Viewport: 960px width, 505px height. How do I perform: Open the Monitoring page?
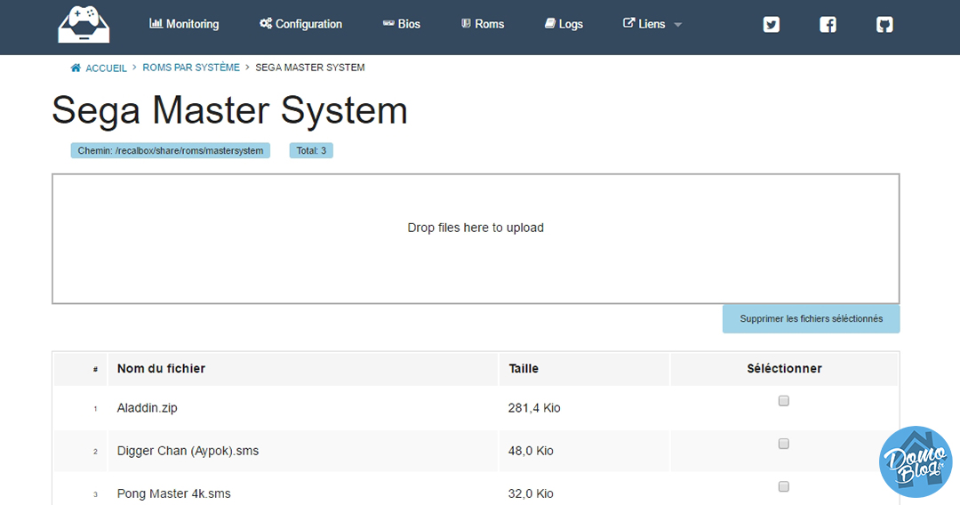(x=184, y=24)
